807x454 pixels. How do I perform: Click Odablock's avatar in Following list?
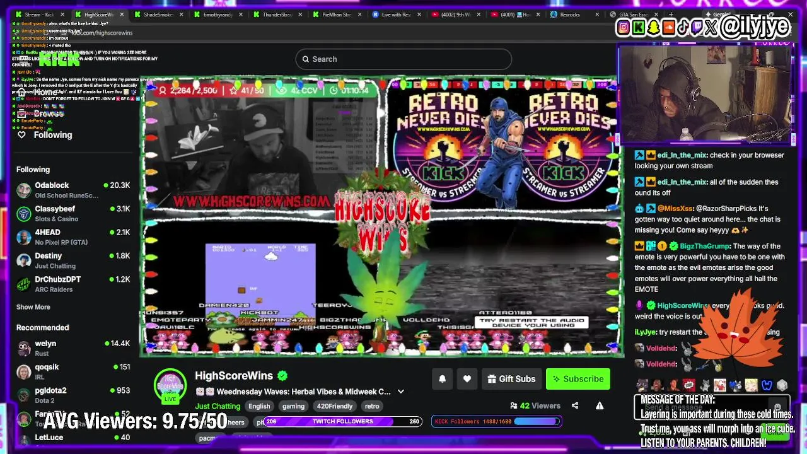pos(24,190)
